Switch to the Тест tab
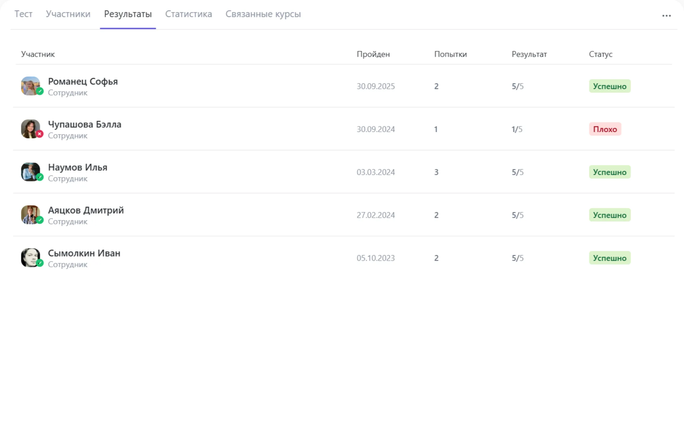 tap(23, 14)
